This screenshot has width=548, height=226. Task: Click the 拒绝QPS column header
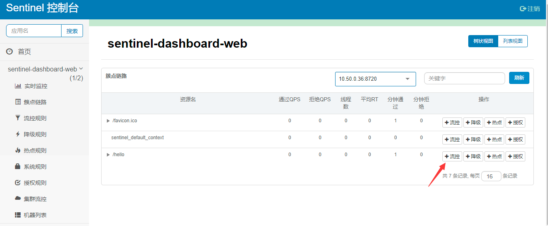click(320, 99)
